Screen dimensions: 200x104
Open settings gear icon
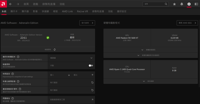point(189,4)
